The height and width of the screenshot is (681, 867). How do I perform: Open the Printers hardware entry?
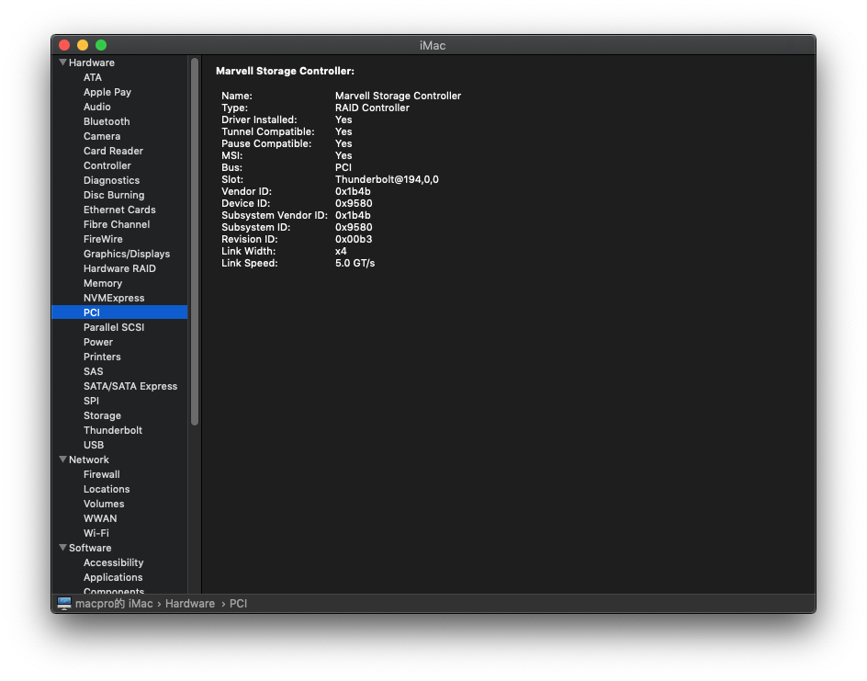102,357
